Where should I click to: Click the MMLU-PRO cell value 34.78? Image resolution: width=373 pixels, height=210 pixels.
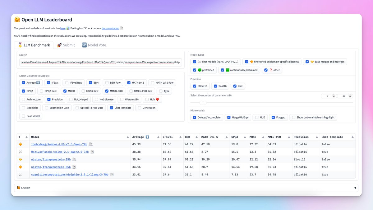pyautogui.click(x=272, y=175)
